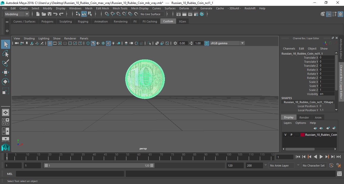Play animation forwards
The width and height of the screenshot is (344, 184).
click(321, 157)
